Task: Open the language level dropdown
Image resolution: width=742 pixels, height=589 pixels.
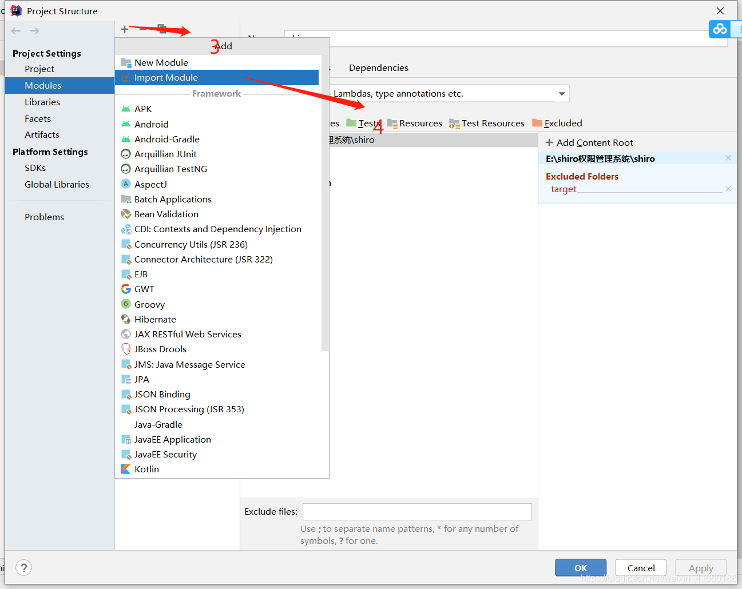Action: [x=562, y=94]
